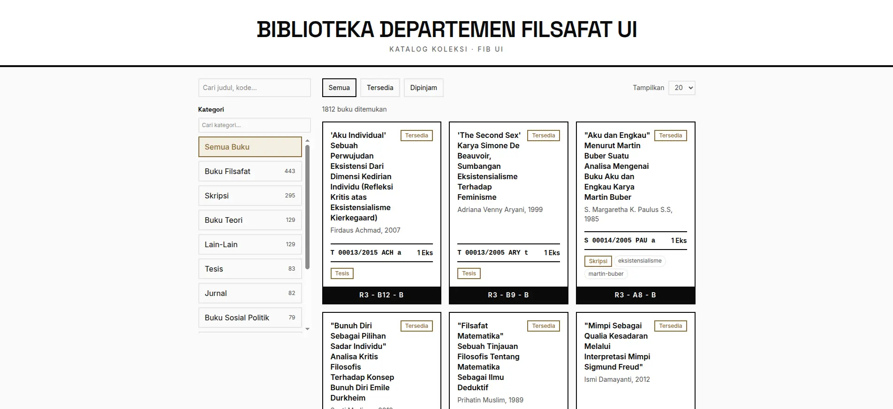
Task: Open the 'Aku Individual' book title
Action: pos(362,176)
